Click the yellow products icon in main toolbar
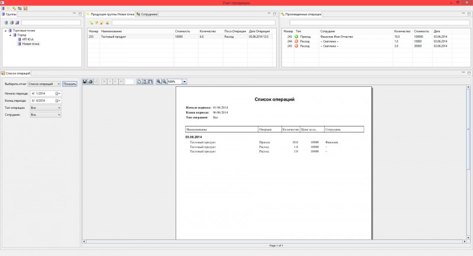Viewport: 473px width, 256px height. (8, 8)
